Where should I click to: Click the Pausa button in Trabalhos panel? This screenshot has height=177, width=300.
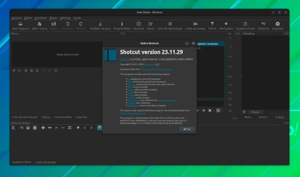[x=255, y=112]
